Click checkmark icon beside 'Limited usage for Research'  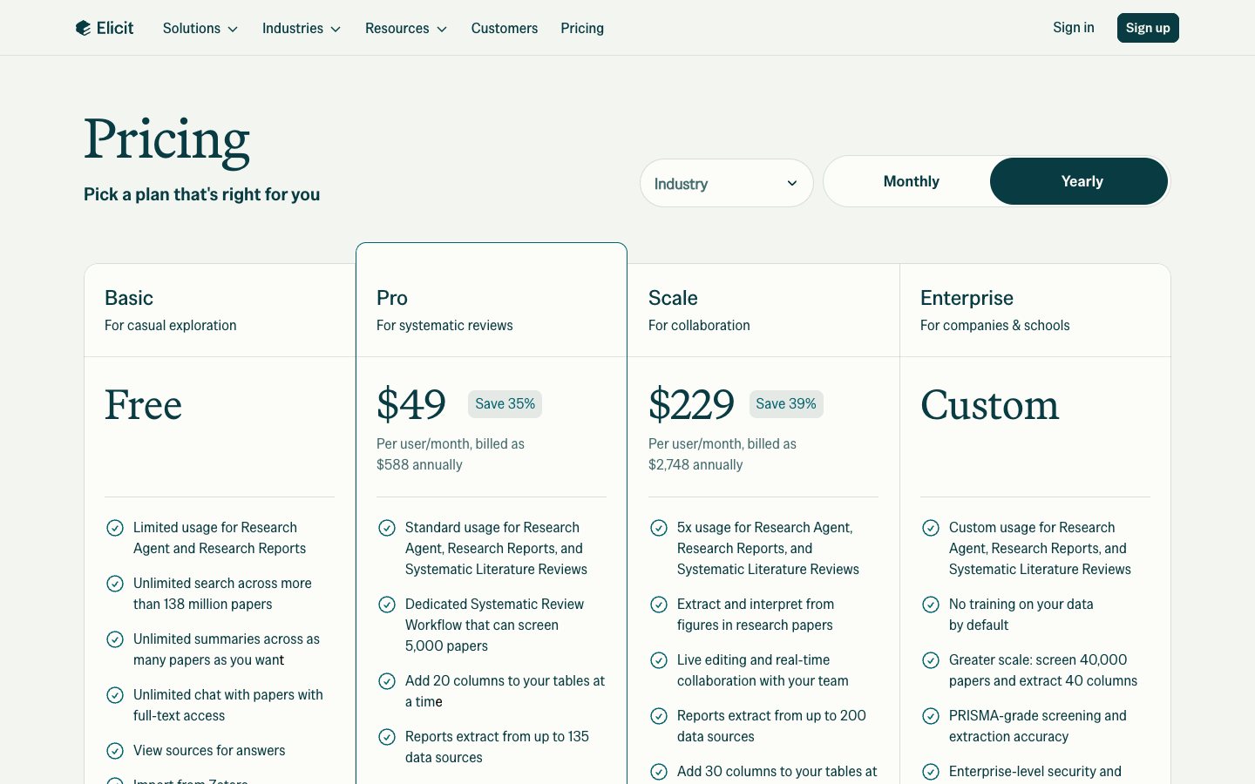[x=114, y=528]
